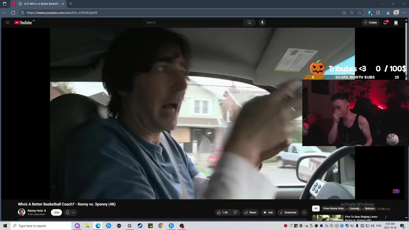Screen dimensions: 409x230
Task: Close the YouTube browser tab
Action: coord(63,4)
